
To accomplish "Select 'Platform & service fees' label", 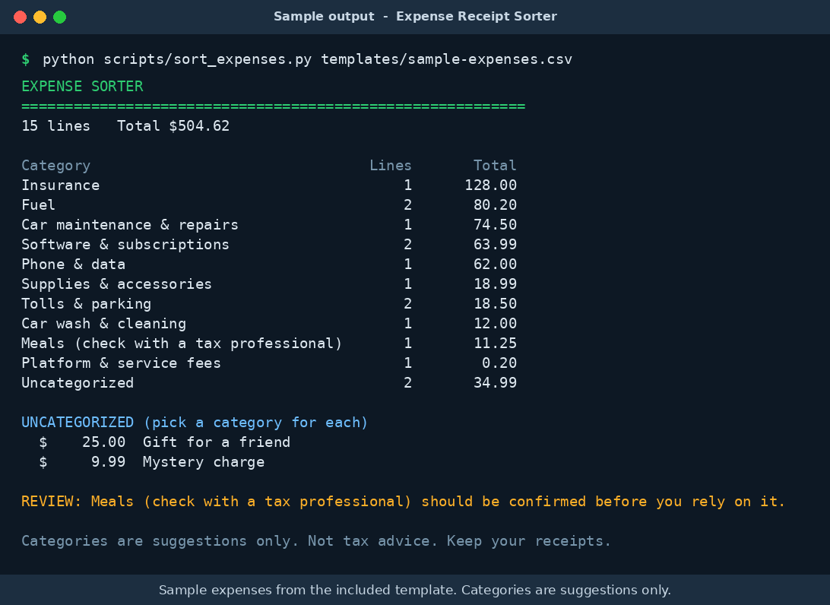I will click(121, 363).
